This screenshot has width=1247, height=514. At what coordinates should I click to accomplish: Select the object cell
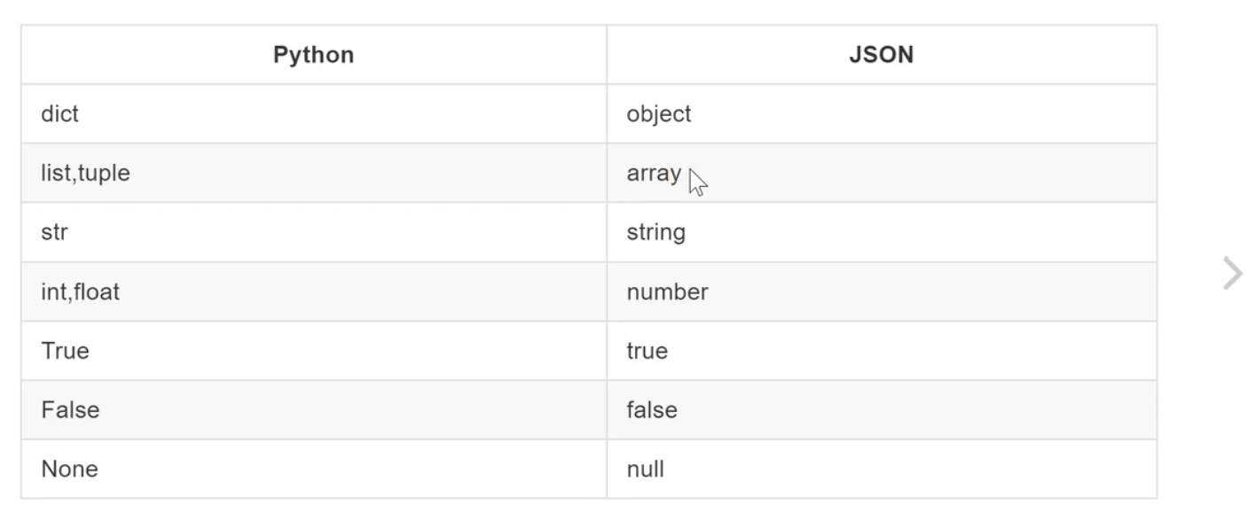click(658, 114)
